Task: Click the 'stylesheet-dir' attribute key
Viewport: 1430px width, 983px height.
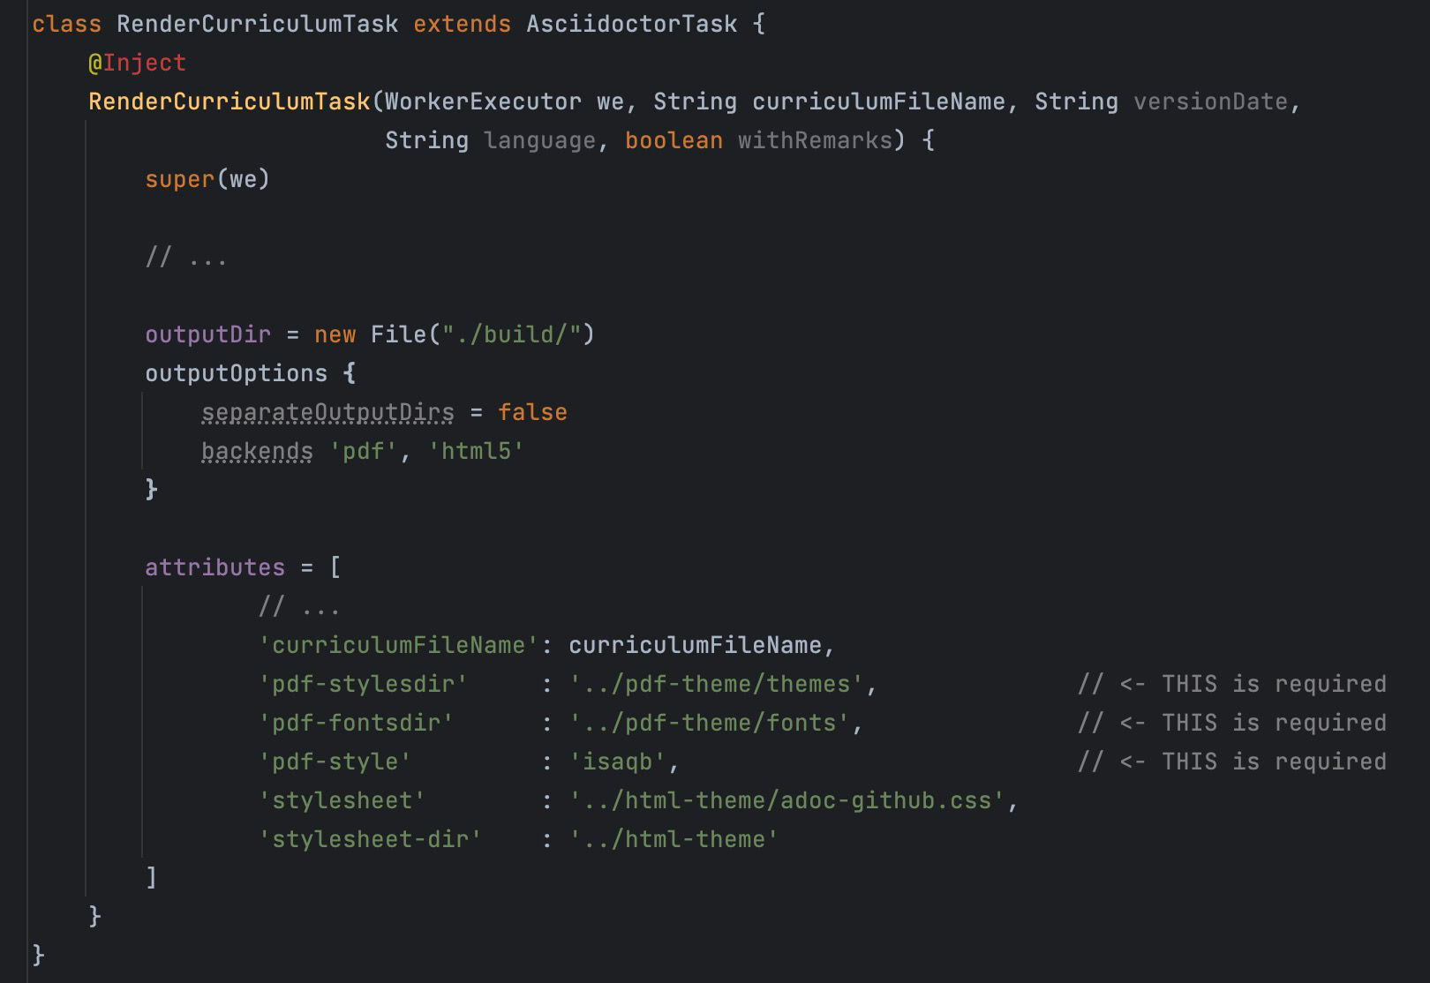Action: click(370, 839)
